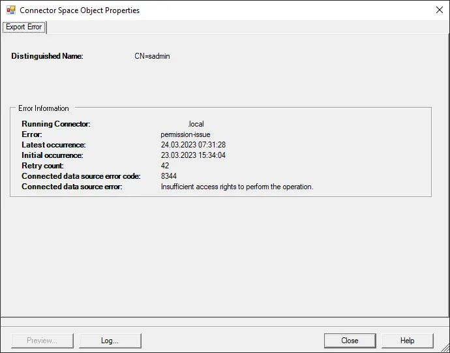
Task: Select the .local connector value
Action: tap(196, 124)
